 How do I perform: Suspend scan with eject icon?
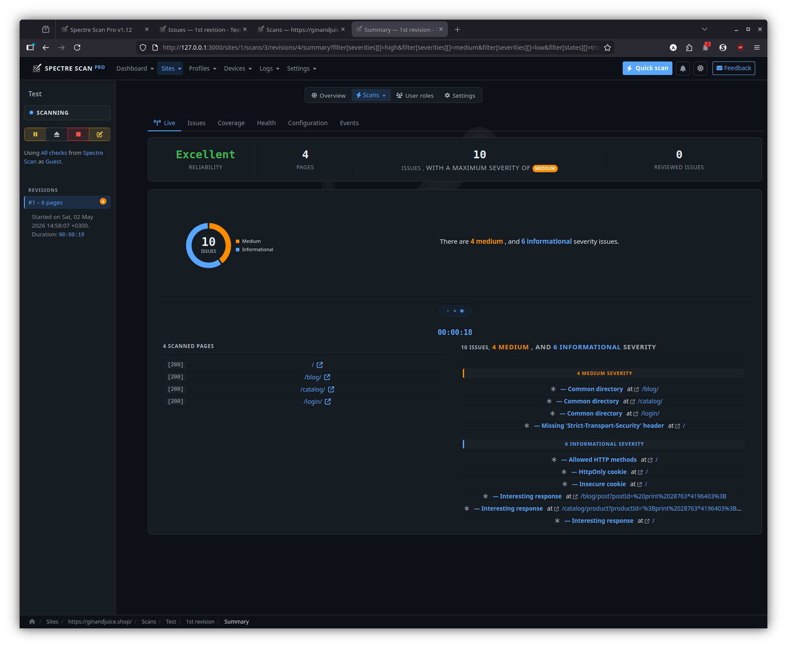tap(57, 134)
